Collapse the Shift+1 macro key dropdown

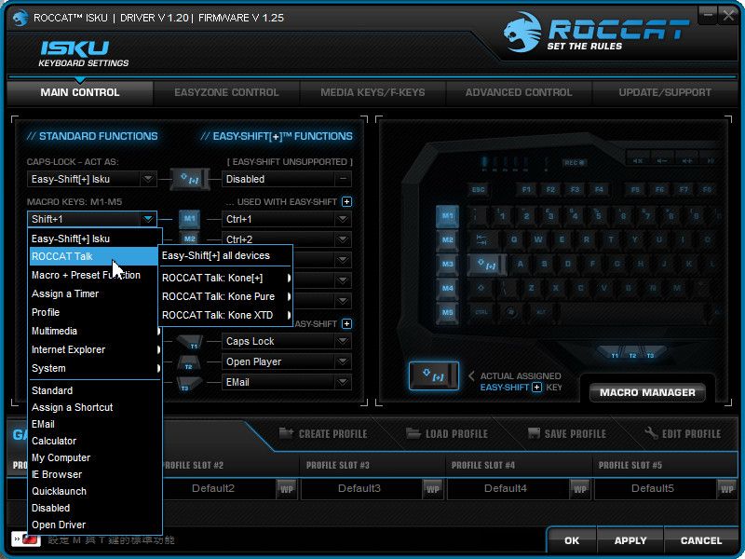click(x=148, y=219)
